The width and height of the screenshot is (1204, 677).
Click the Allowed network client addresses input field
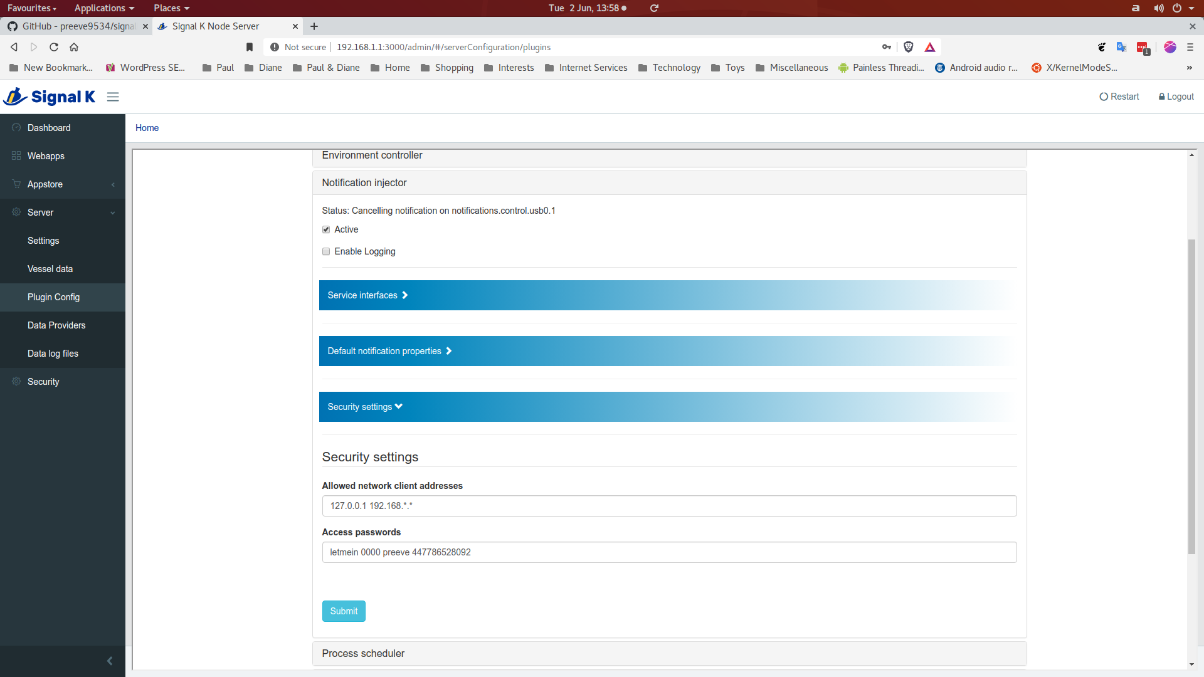coord(669,505)
